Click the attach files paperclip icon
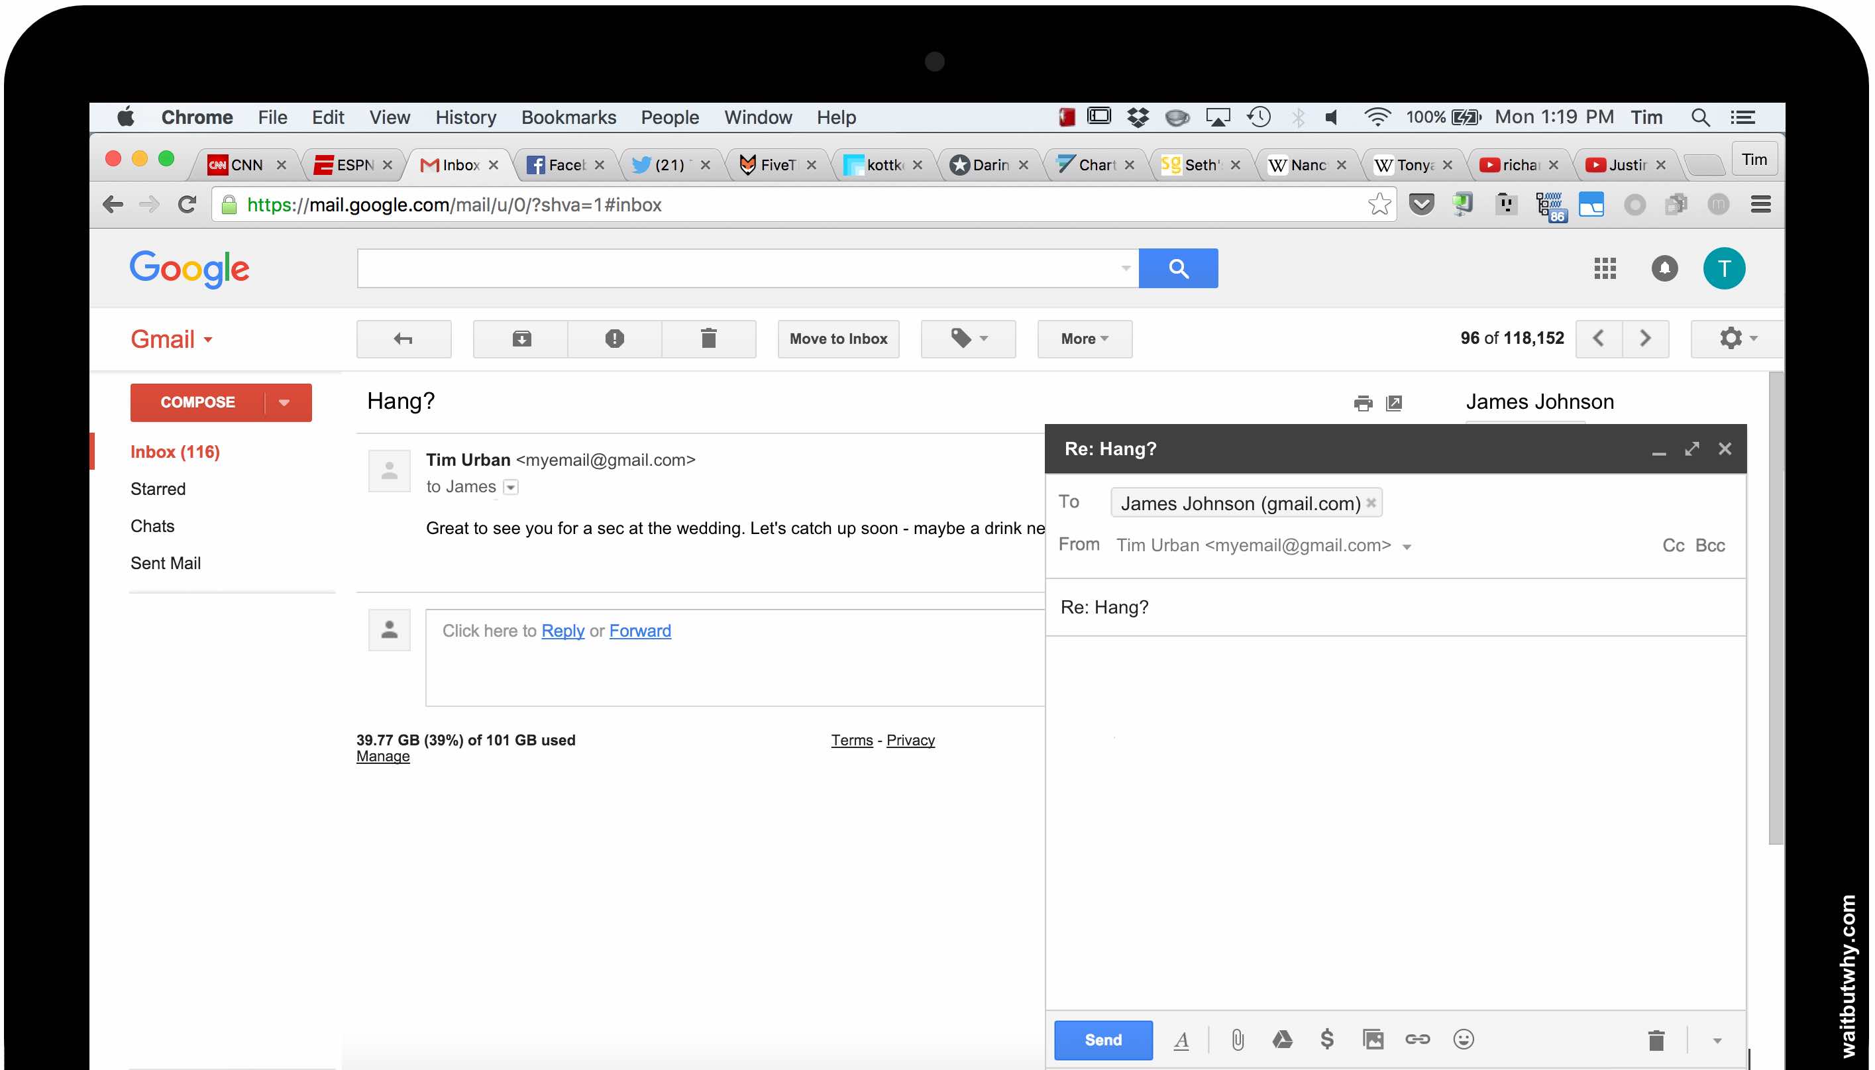1875x1070 pixels. pyautogui.click(x=1237, y=1039)
